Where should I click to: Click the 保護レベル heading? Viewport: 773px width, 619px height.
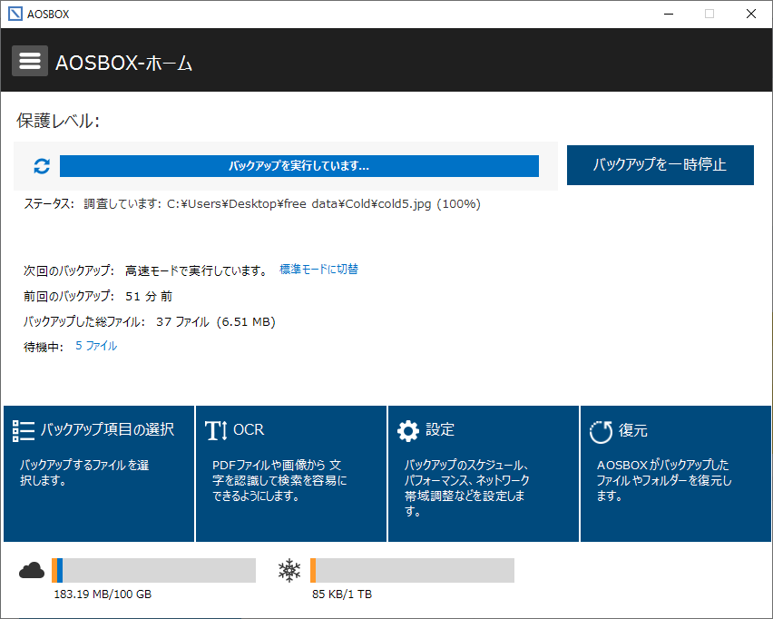coord(58,121)
